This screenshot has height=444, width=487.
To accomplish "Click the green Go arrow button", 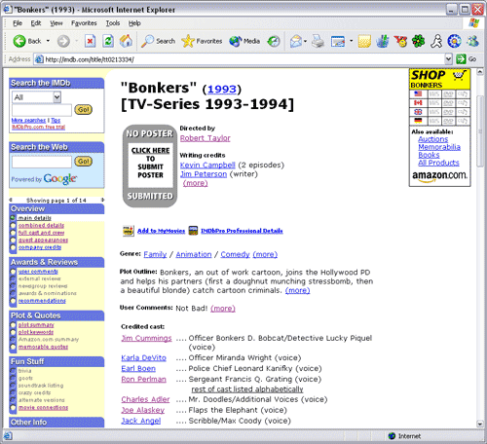I will (x=461, y=59).
